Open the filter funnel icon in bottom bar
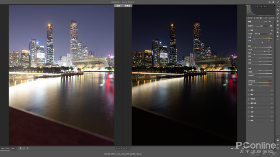The height and width of the screenshot is (157, 280). 28,148
